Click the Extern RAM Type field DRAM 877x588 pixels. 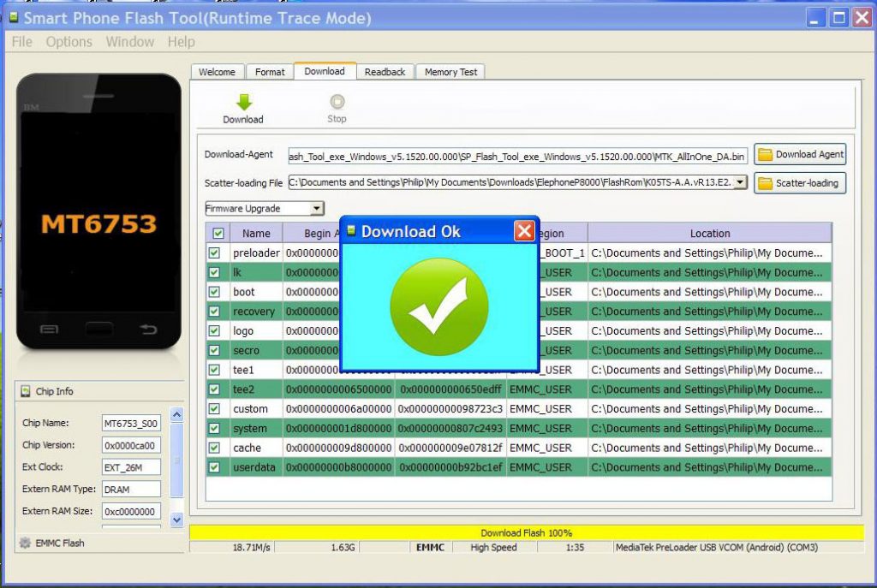tap(131, 489)
